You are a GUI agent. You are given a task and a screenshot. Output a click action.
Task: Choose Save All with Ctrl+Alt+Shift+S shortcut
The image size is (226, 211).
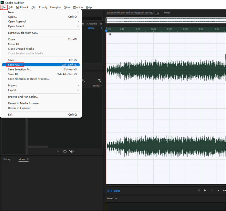(41, 74)
